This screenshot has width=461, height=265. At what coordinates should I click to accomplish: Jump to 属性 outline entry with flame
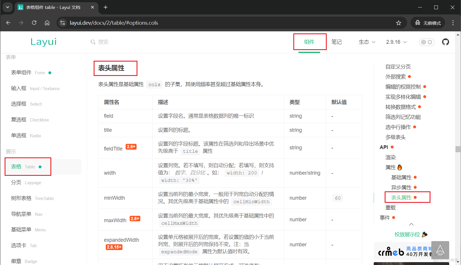394,167
